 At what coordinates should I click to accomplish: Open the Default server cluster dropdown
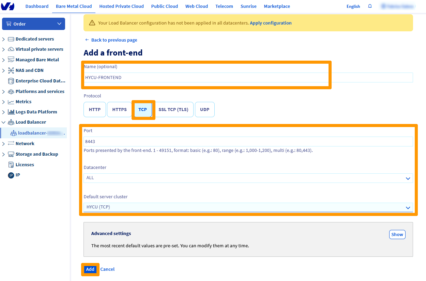[248, 207]
